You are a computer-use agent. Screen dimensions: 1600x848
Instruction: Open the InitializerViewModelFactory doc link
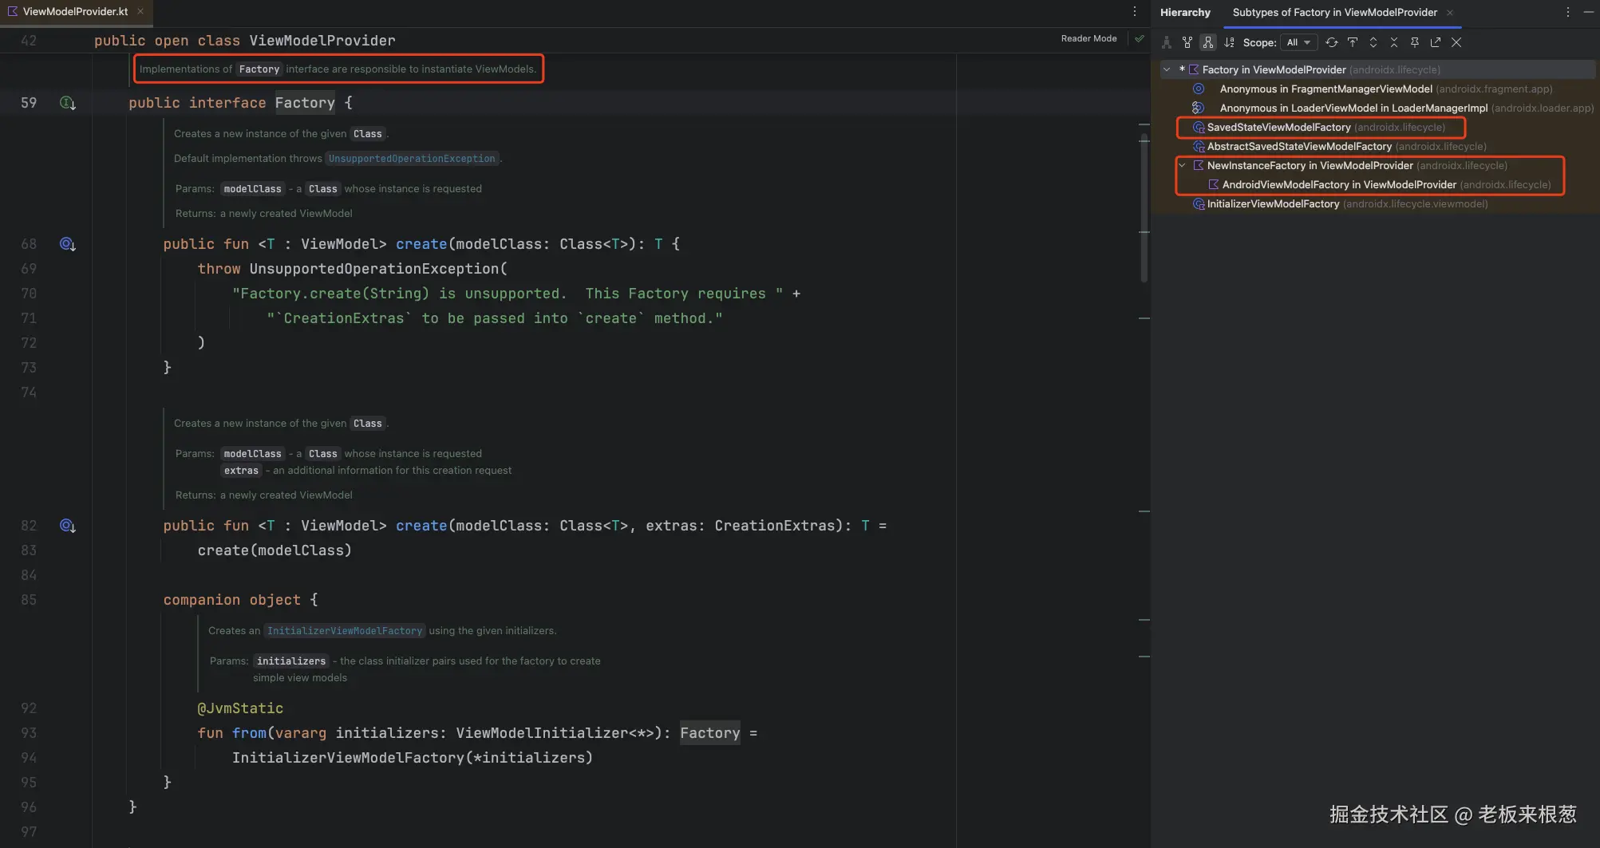(345, 631)
